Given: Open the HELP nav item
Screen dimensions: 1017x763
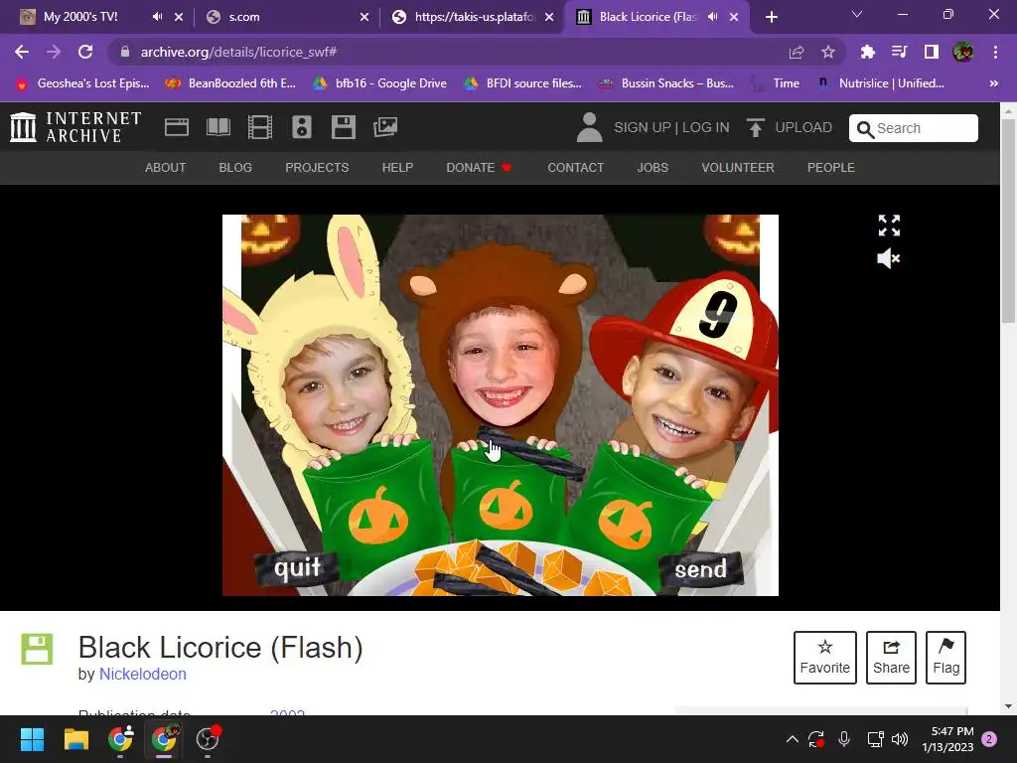Looking at the screenshot, I should coord(397,167).
